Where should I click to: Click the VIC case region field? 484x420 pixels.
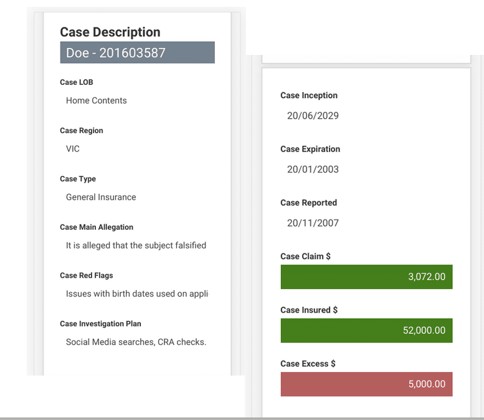tap(73, 149)
